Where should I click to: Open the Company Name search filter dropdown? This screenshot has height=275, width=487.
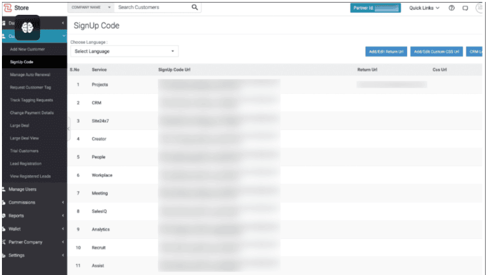(91, 7)
